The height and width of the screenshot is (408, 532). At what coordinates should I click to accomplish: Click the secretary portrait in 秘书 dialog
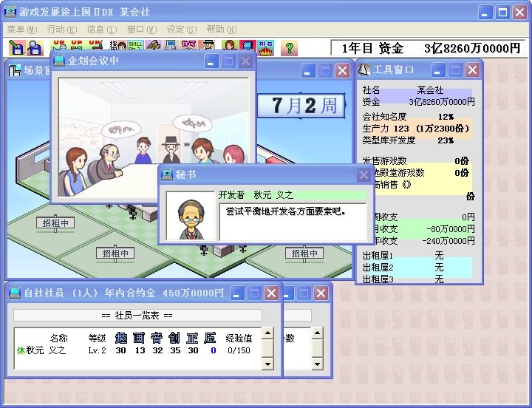point(191,217)
